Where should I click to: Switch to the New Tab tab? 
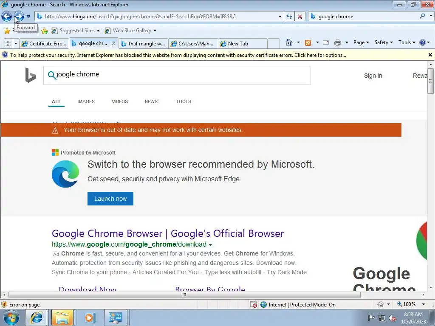click(x=243, y=44)
